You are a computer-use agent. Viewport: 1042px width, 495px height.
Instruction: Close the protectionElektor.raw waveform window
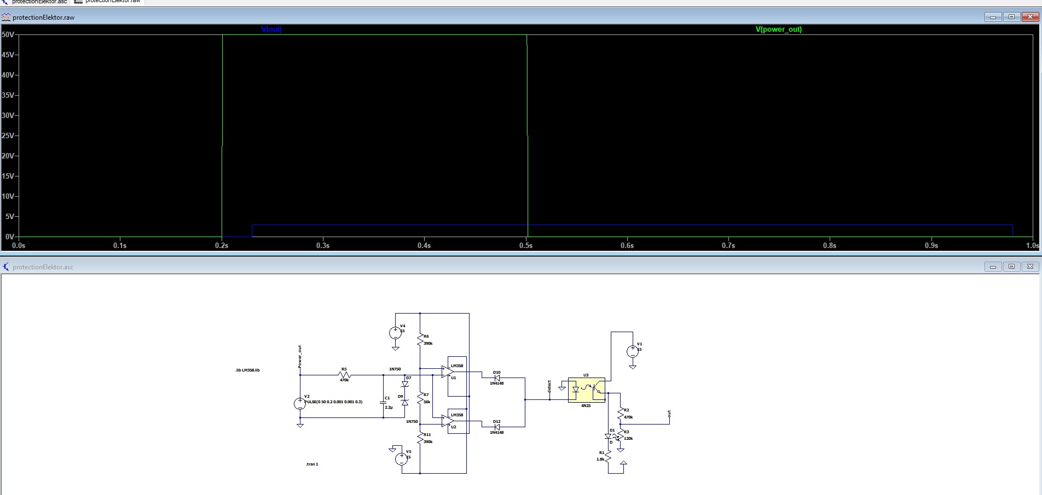(x=1030, y=17)
